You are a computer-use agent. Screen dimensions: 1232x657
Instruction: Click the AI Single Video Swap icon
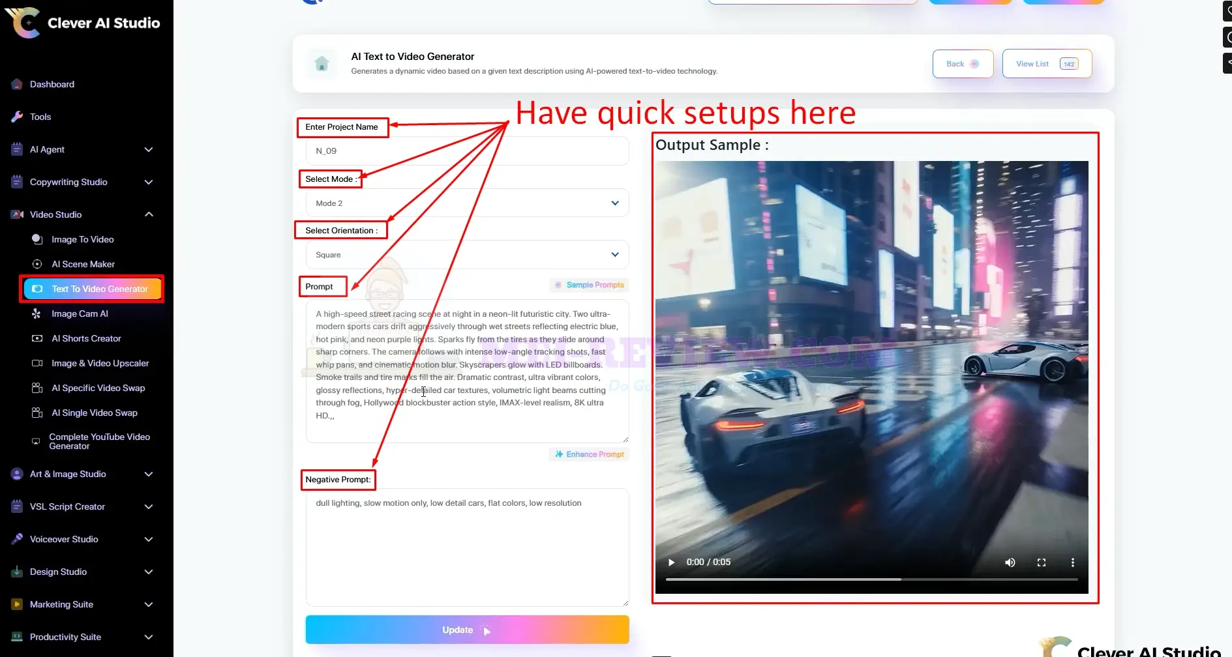(x=37, y=413)
